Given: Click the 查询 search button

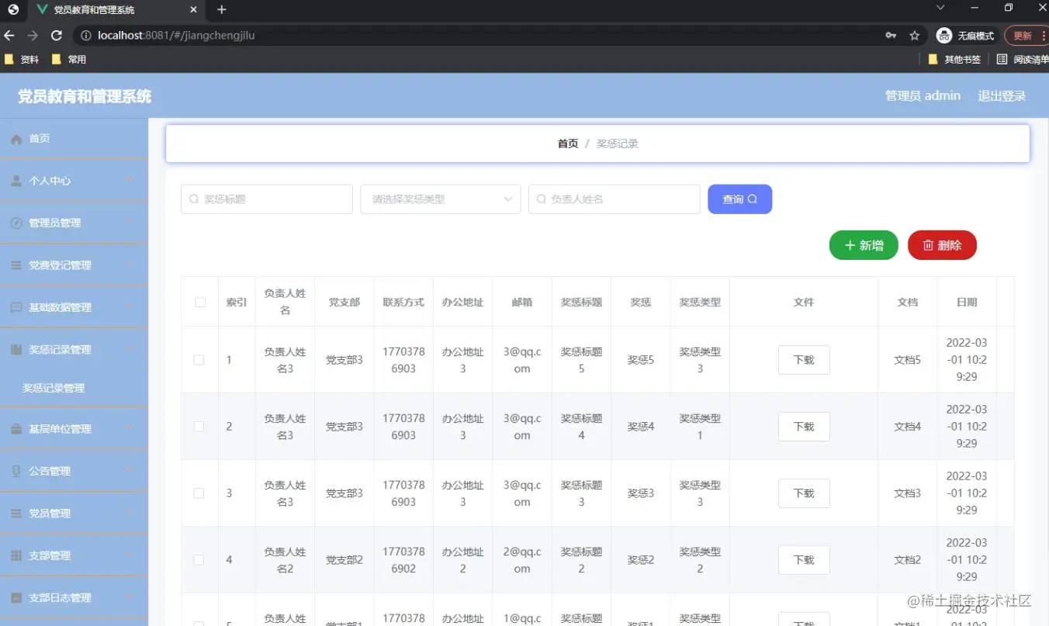Looking at the screenshot, I should (x=740, y=199).
